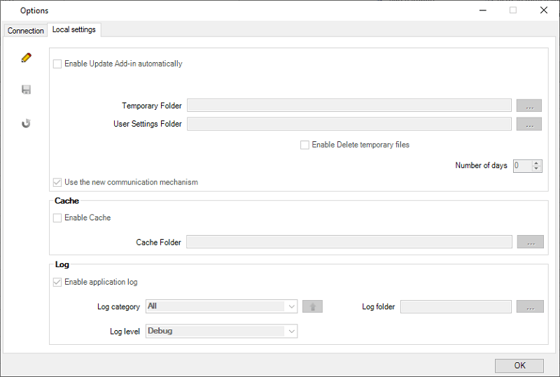Browse for the User Settings Folder
This screenshot has width=560, height=377.
pyautogui.click(x=529, y=124)
